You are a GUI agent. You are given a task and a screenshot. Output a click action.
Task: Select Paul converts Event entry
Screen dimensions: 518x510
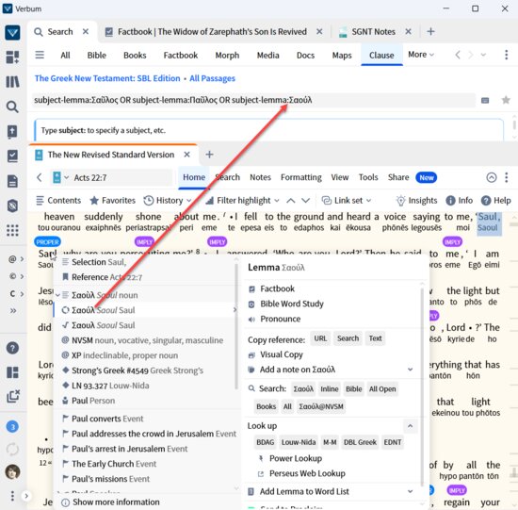point(107,419)
